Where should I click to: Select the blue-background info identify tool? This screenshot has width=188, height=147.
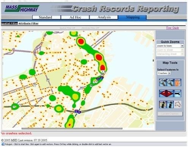(170, 104)
